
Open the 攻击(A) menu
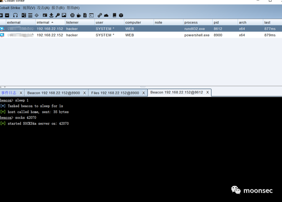pyautogui.click(x=43, y=8)
